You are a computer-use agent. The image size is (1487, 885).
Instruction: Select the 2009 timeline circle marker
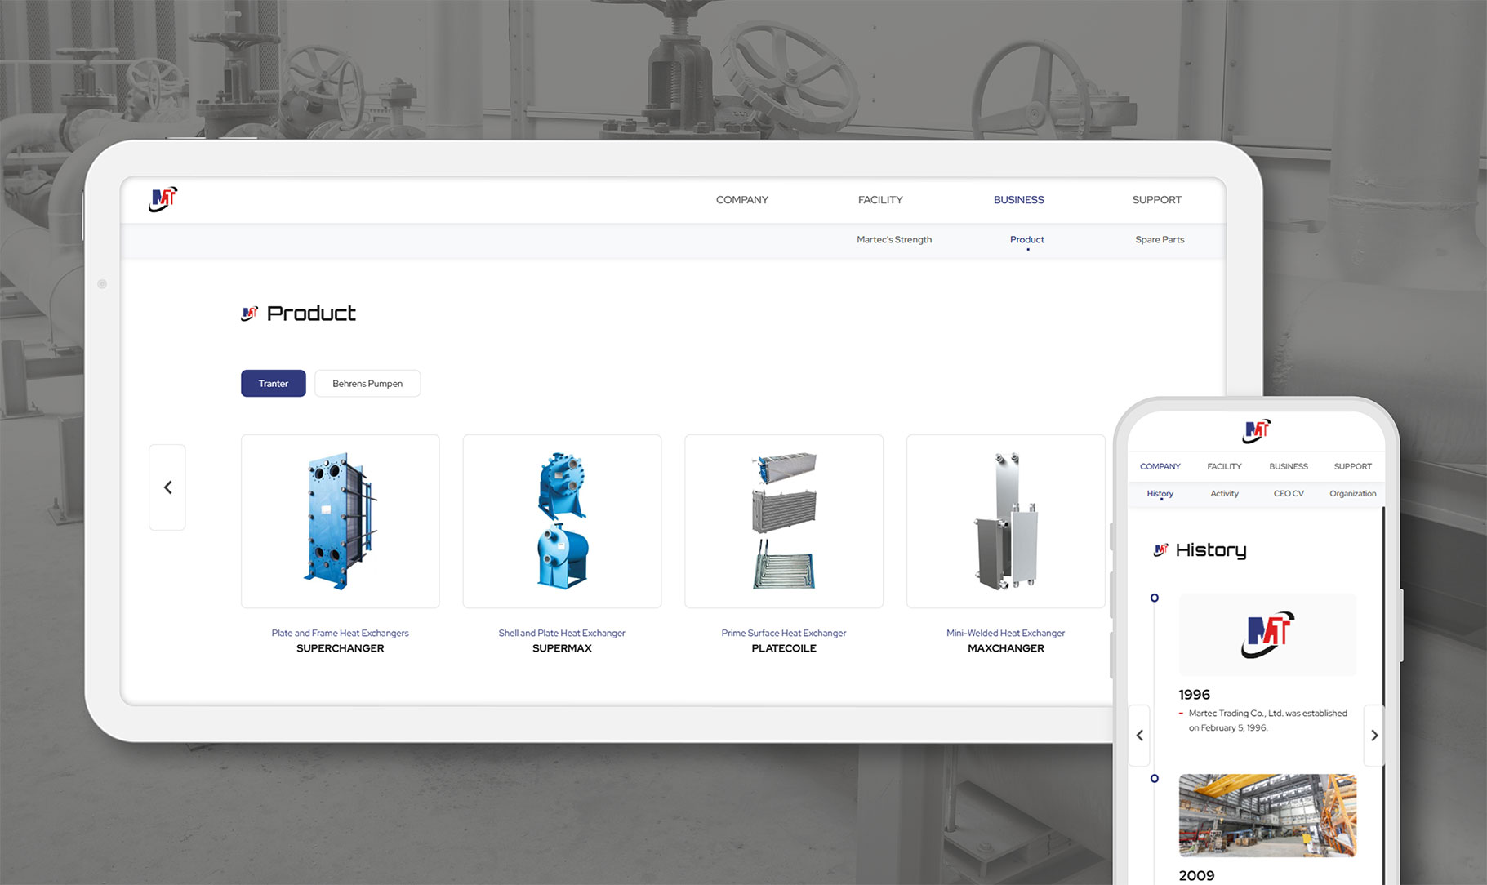tap(1155, 779)
